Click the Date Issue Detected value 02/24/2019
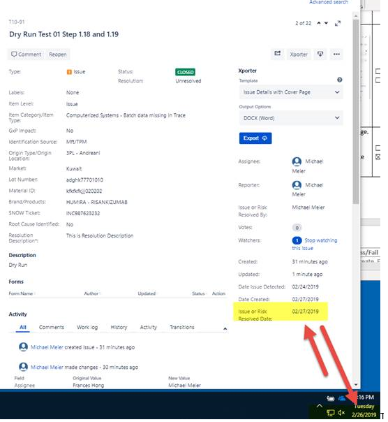The height and width of the screenshot is (422, 388). pyautogui.click(x=305, y=287)
